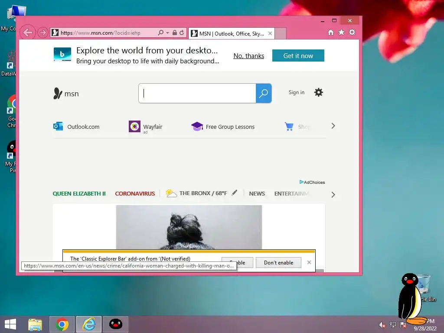
Task: Click the msn butterfly logo
Action: 66,94
